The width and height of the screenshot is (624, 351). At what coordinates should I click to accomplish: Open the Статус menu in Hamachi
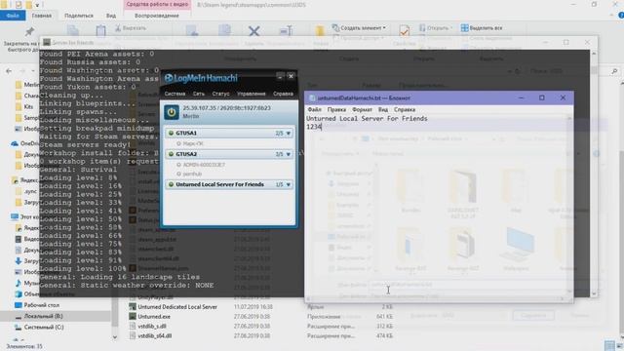point(221,94)
